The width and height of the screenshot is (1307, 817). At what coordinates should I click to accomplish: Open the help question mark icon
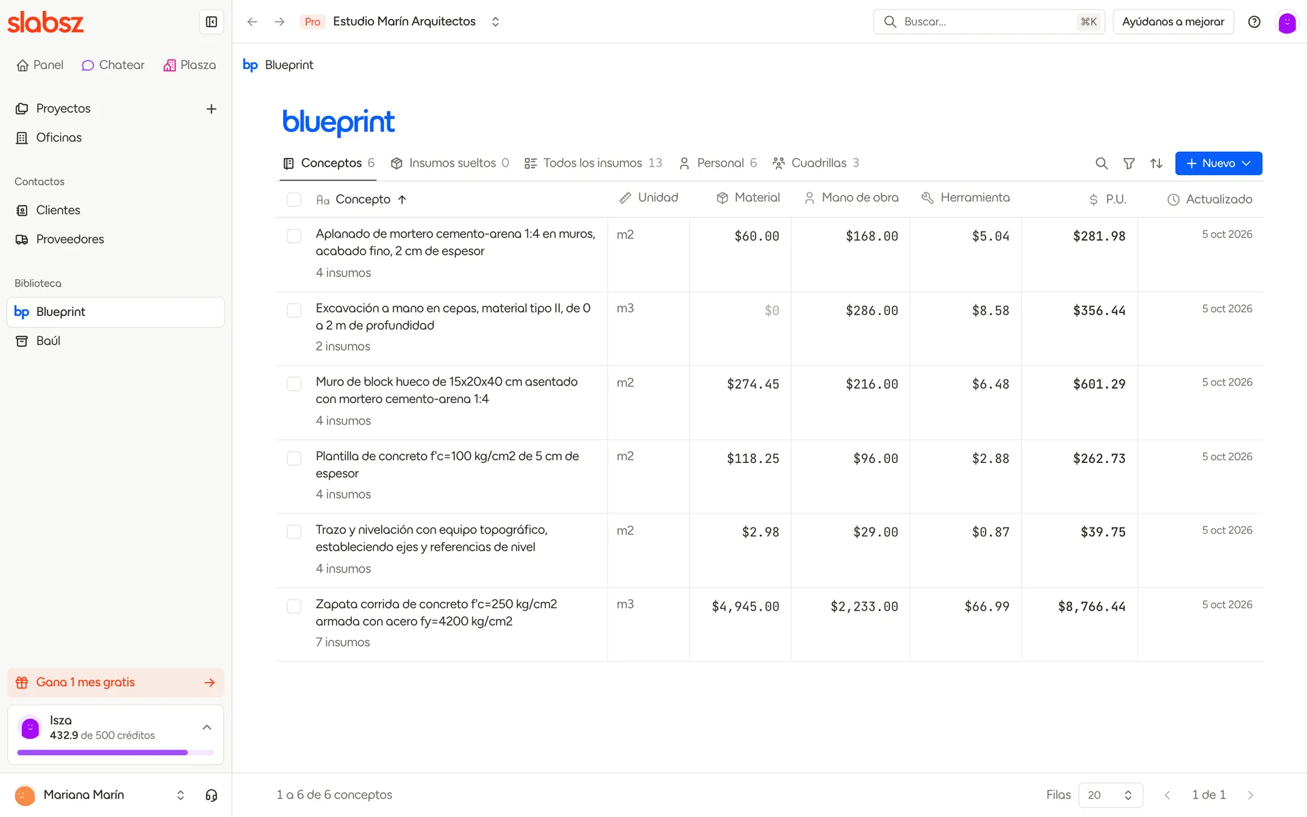1254,22
